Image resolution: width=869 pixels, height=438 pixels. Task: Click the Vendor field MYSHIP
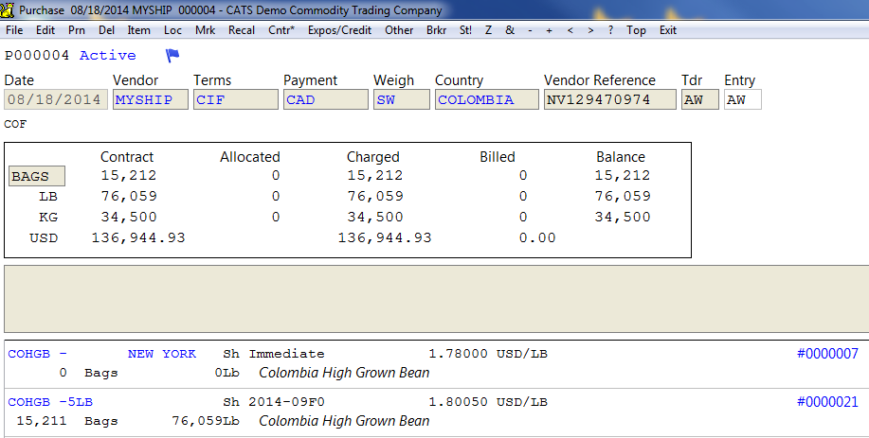point(150,99)
